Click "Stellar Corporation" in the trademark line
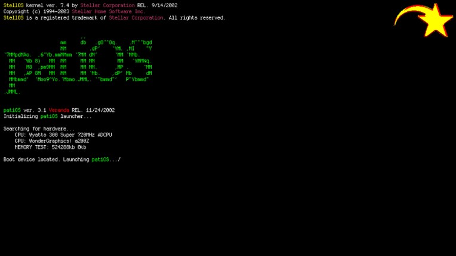456x256 pixels. point(136,18)
